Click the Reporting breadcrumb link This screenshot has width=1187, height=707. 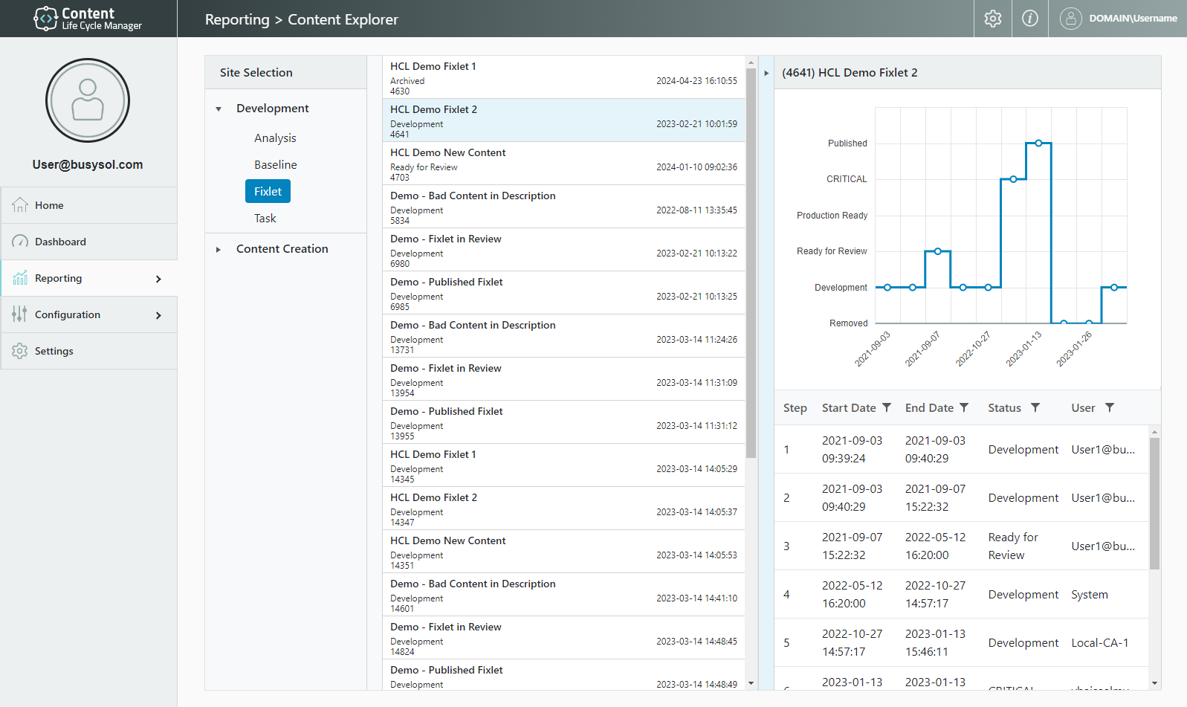click(237, 19)
